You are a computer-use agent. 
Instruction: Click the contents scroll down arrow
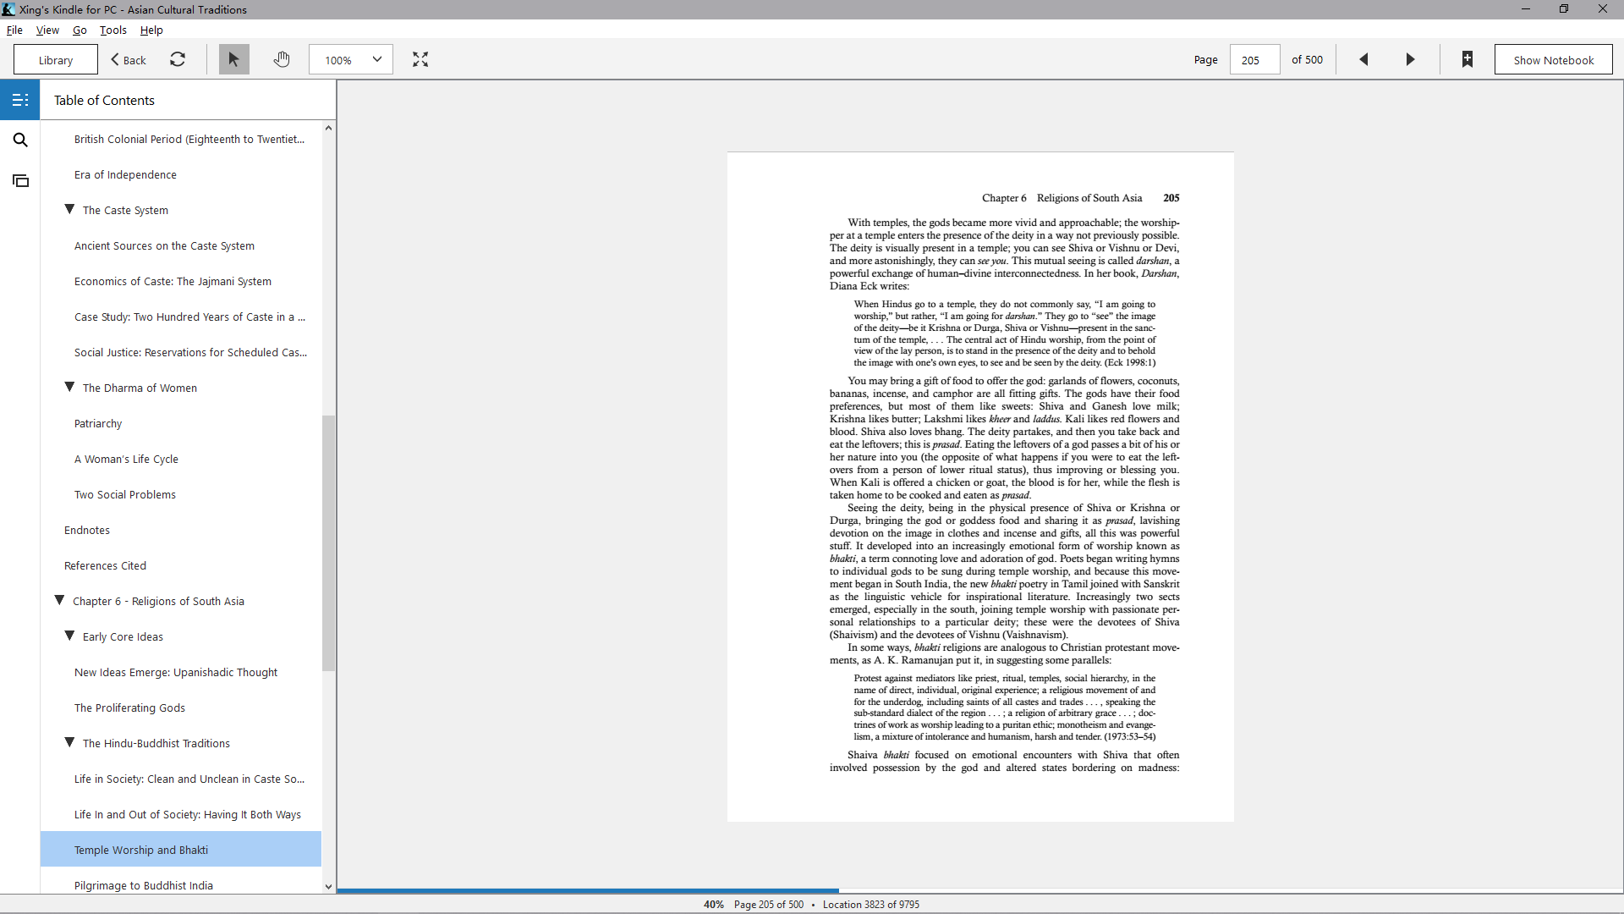pos(328,887)
